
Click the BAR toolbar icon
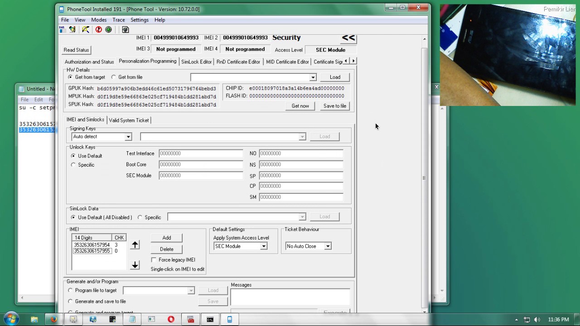pyautogui.click(x=63, y=29)
